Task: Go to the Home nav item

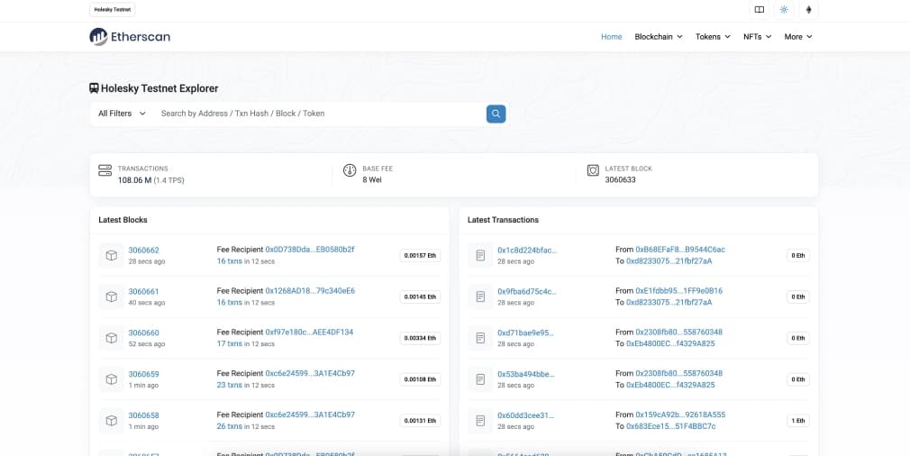Action: [611, 37]
